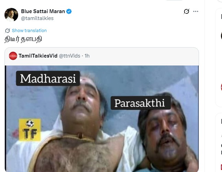Open the quoted post card header area
This screenshot has width=222, height=172.
coord(102,57)
